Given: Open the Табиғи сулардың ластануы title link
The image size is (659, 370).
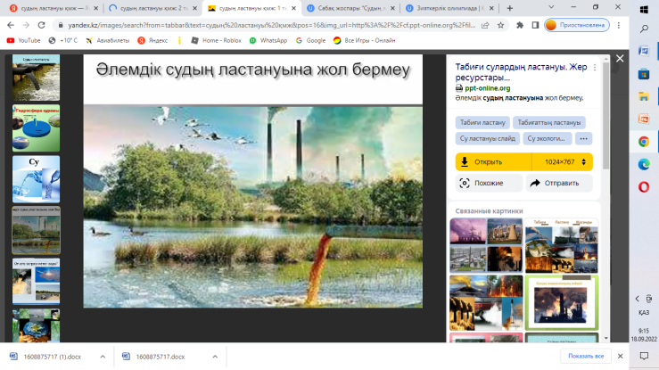Looking at the screenshot, I should tap(521, 72).
